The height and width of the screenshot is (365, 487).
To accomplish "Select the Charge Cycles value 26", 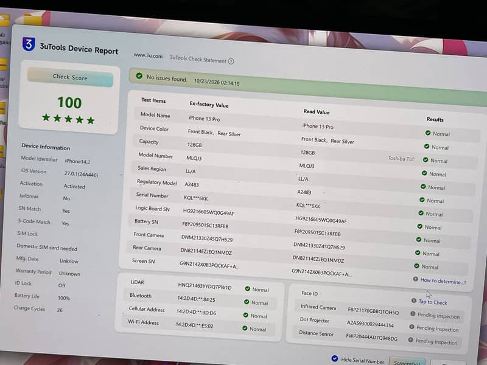I will [60, 310].
